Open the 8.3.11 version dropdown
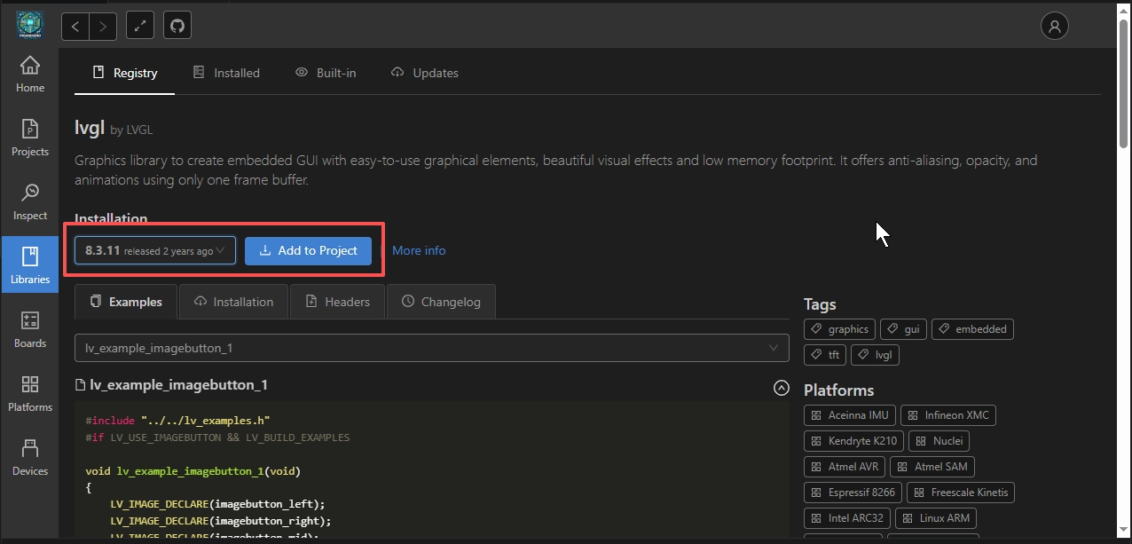This screenshot has height=544, width=1132. coord(155,250)
